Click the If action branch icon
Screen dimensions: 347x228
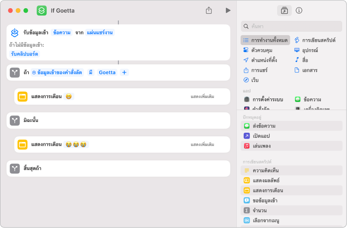point(15,72)
